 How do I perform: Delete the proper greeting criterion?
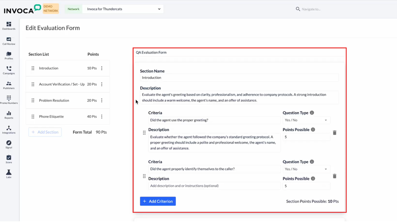[x=335, y=133]
